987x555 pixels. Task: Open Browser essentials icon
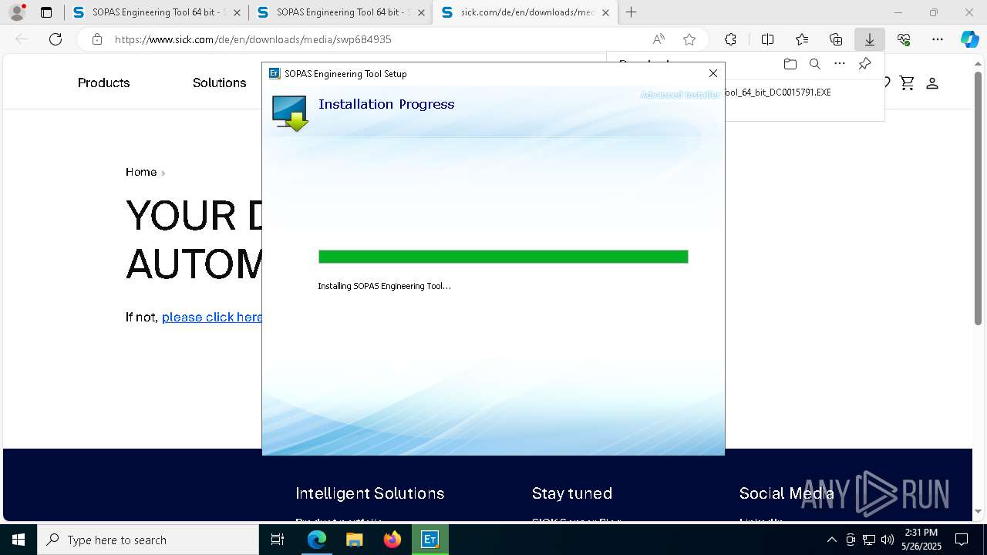904,39
